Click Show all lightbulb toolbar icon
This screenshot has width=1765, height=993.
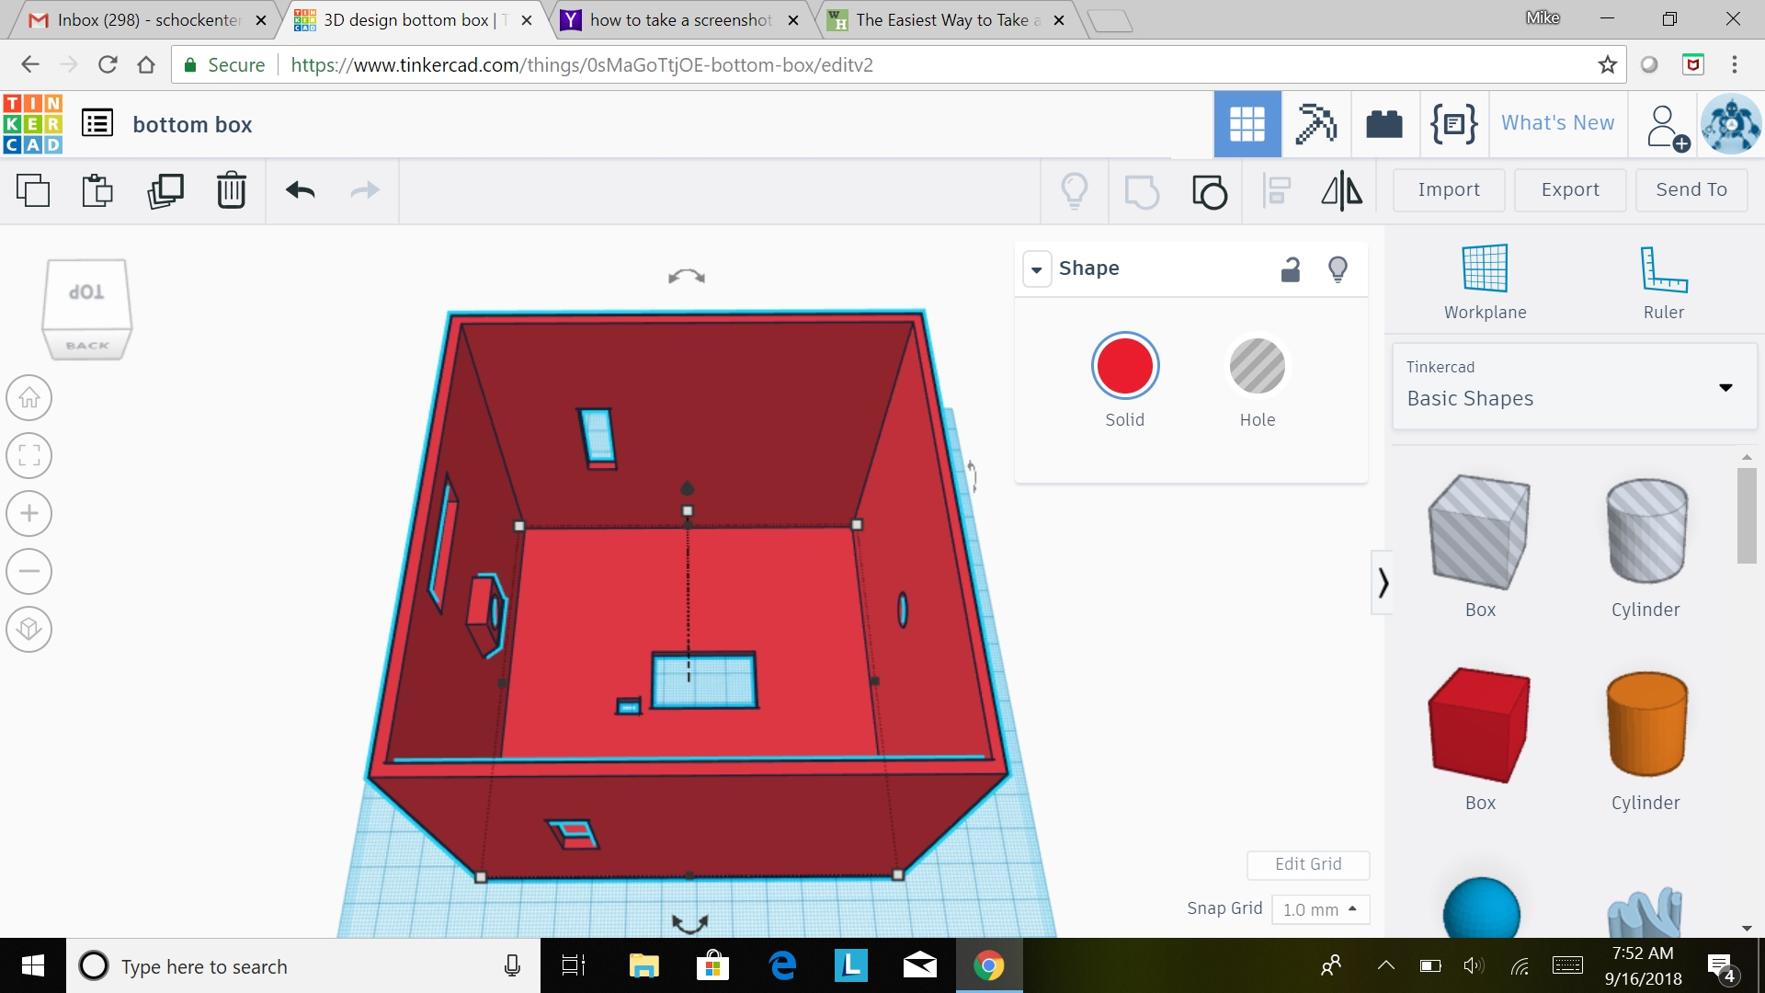pyautogui.click(x=1075, y=191)
